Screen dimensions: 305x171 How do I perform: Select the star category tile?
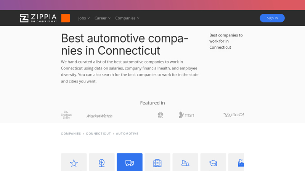(74, 162)
